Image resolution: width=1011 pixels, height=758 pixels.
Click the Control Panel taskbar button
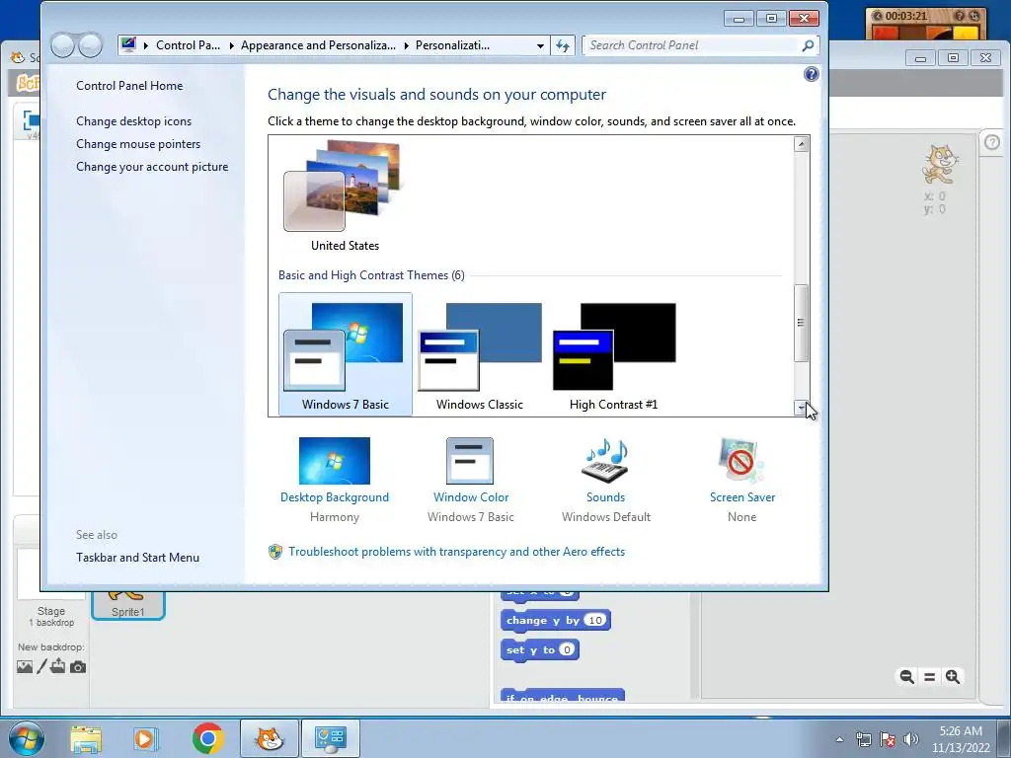tap(330, 738)
